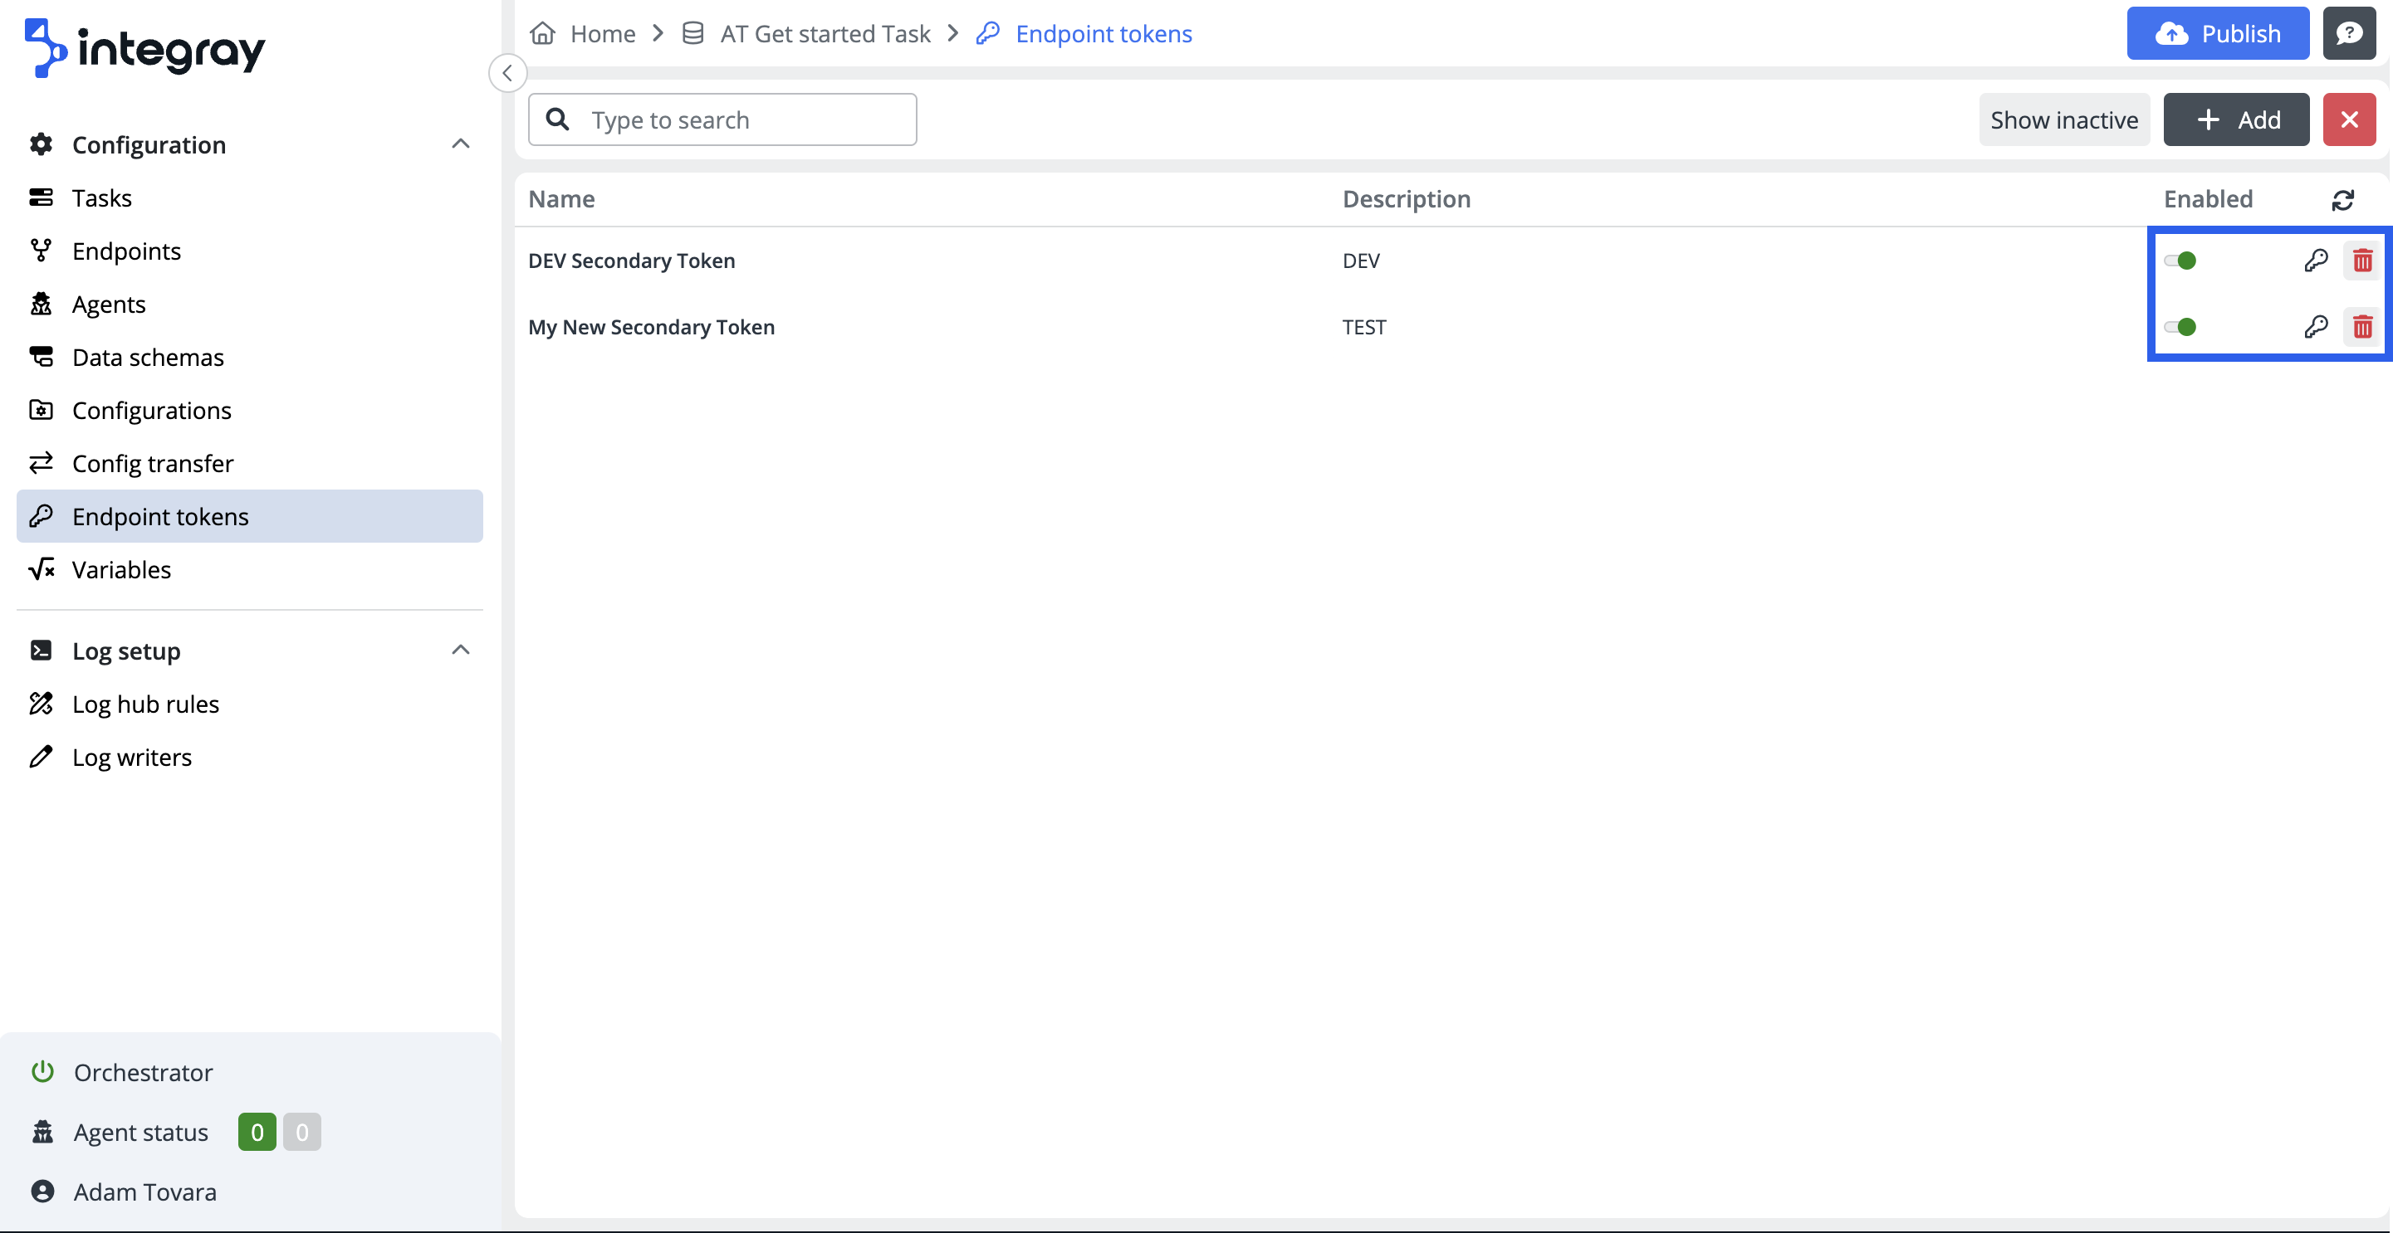Disable the DEV Secondary Token toggle
The height and width of the screenshot is (1233, 2393).
(2180, 261)
